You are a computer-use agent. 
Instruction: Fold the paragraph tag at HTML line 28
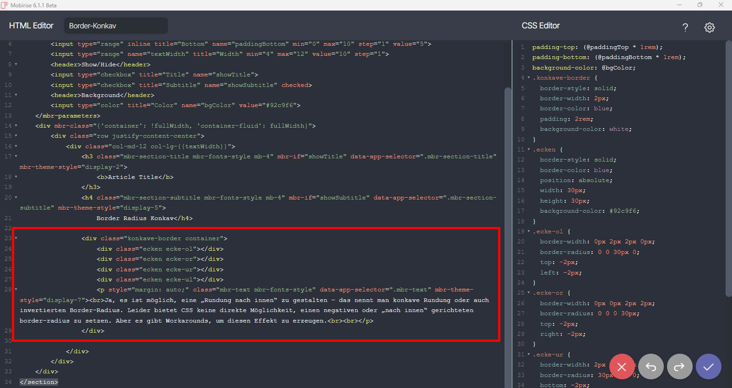(x=16, y=290)
